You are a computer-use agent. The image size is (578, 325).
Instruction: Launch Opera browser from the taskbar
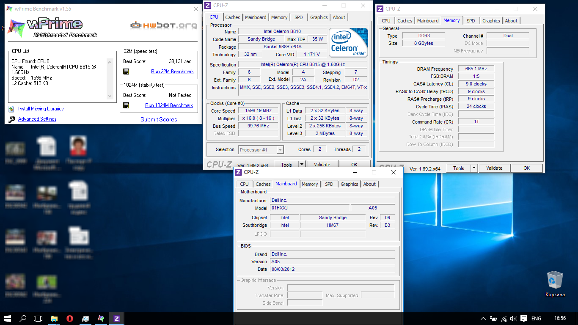tap(70, 319)
